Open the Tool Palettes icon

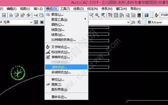tap(122, 15)
